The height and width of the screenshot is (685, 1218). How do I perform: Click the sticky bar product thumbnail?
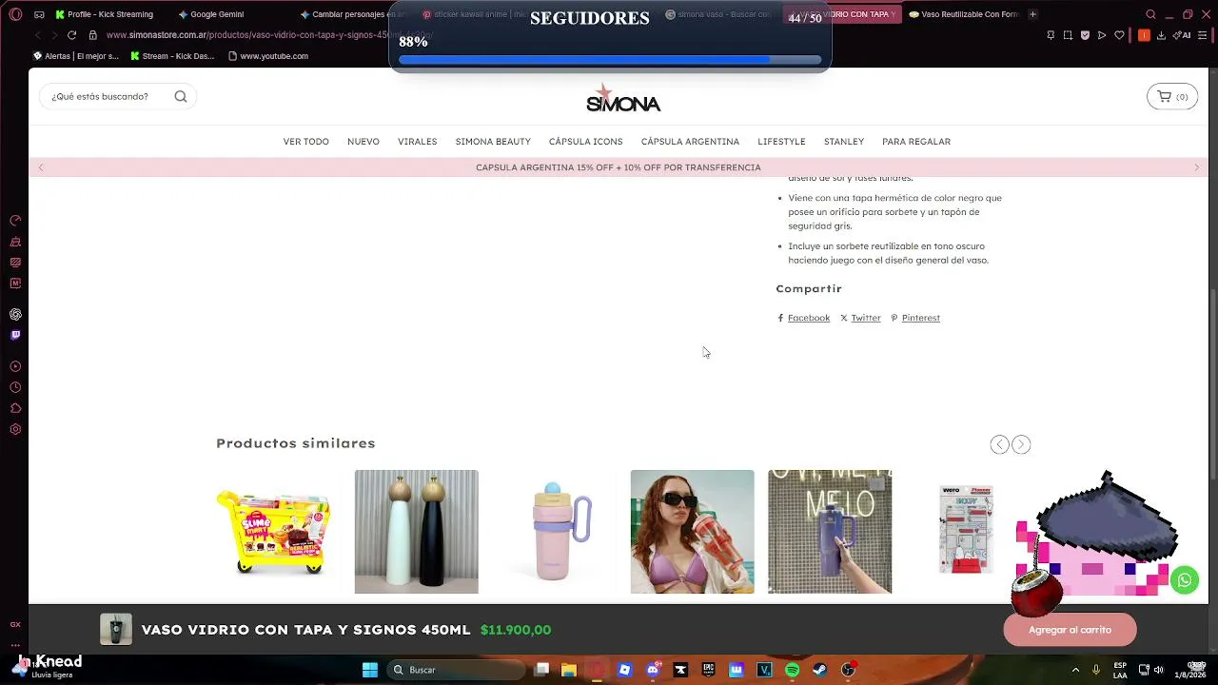click(116, 630)
